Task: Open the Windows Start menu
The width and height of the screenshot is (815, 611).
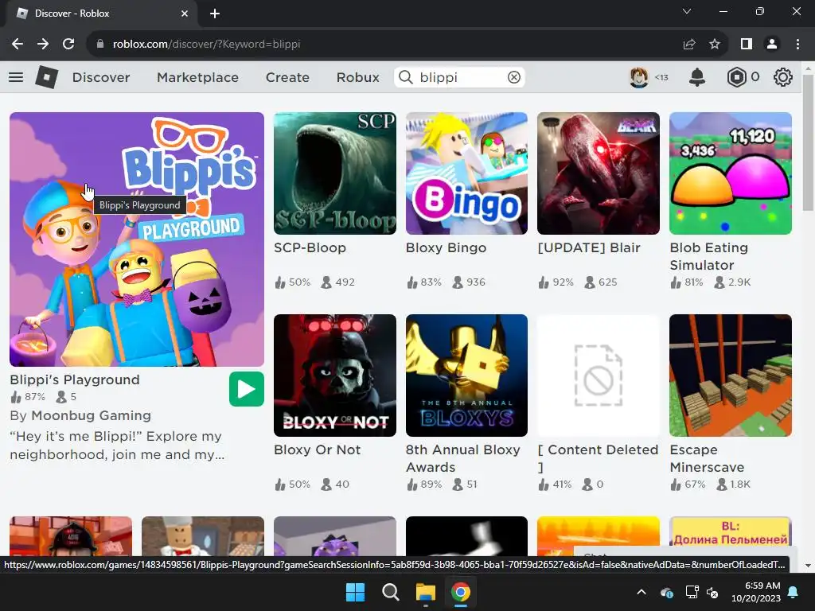Action: click(x=356, y=592)
